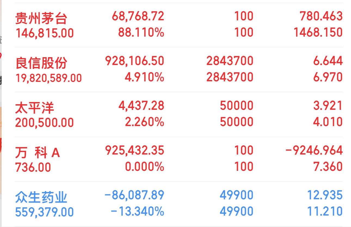This screenshot has width=351, height=227.
Task: Click 太平洋 profit ratio 2.260%
Action: [144, 122]
